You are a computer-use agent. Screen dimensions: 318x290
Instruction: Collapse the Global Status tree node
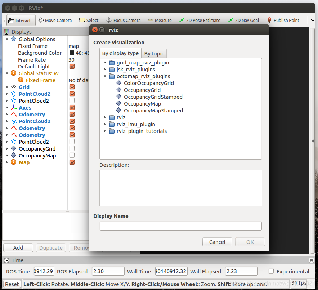pos(7,73)
